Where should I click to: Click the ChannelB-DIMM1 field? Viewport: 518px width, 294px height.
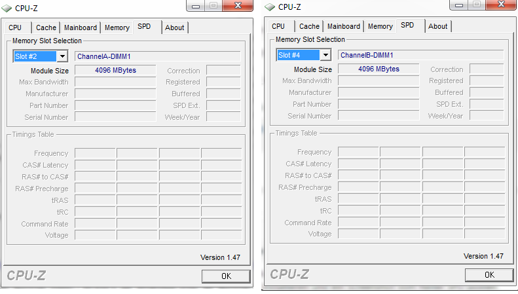click(x=421, y=55)
